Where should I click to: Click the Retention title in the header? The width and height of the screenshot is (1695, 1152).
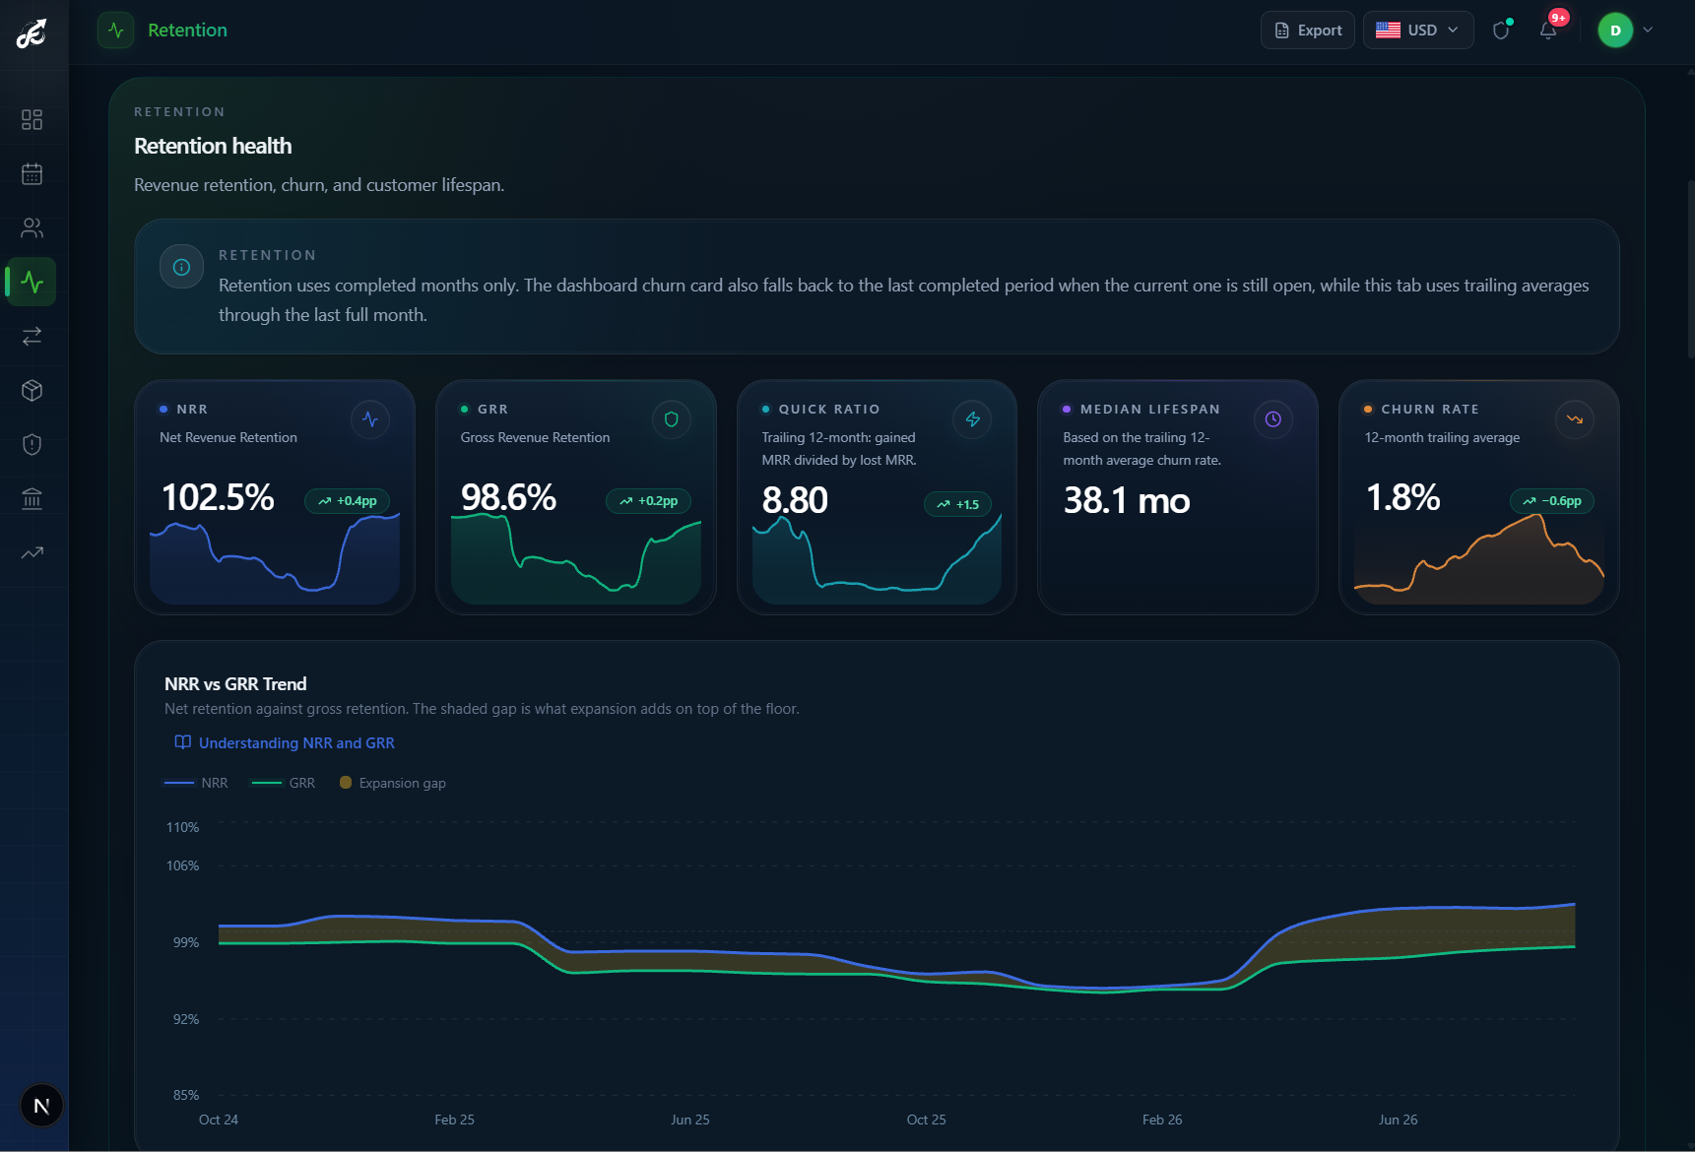[187, 31]
